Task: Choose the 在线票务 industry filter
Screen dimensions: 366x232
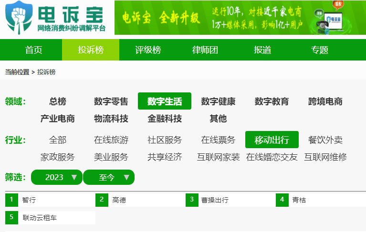Action: (218, 140)
